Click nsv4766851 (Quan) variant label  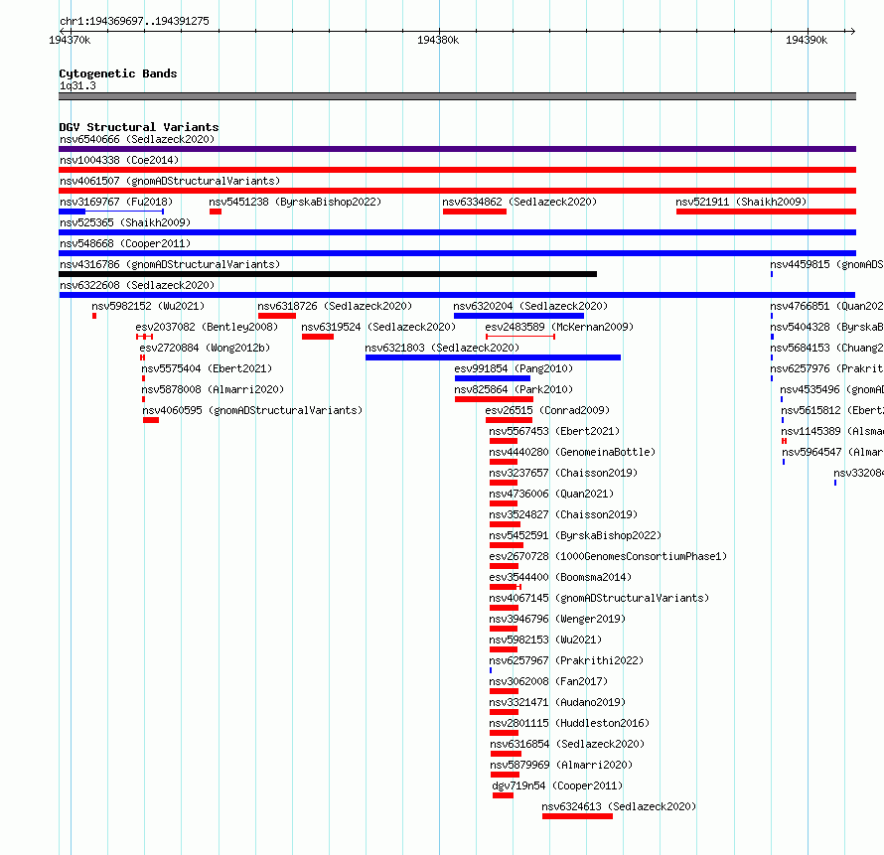point(827,306)
